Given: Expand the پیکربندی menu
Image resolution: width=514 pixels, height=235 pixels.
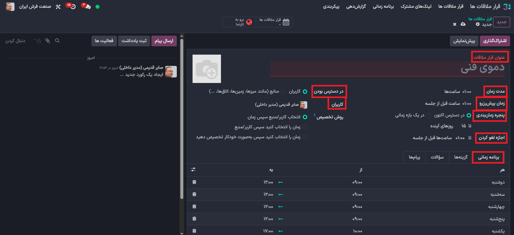Looking at the screenshot, I should pyautogui.click(x=331, y=6).
